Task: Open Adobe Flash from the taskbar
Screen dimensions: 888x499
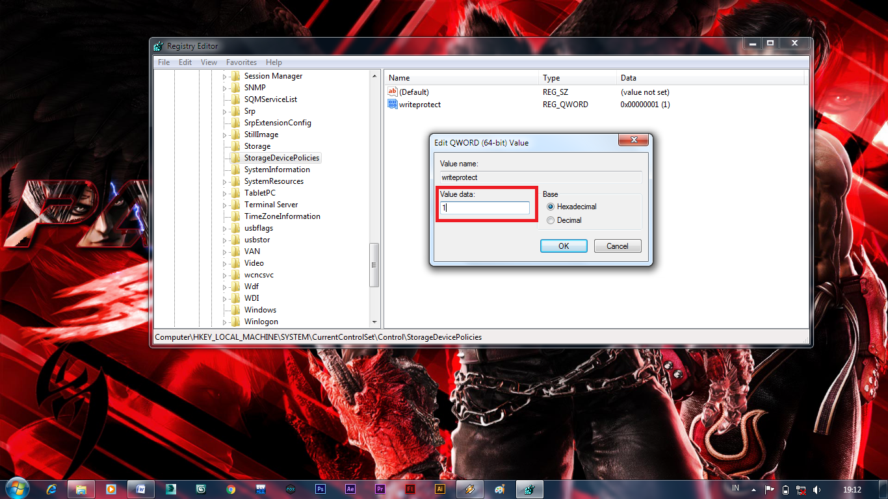Action: (410, 489)
